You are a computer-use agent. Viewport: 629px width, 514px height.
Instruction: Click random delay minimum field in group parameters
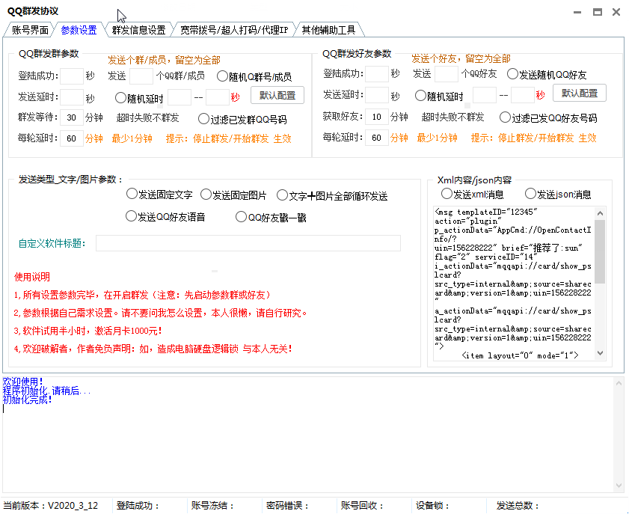click(180, 97)
